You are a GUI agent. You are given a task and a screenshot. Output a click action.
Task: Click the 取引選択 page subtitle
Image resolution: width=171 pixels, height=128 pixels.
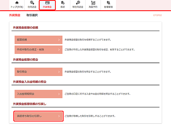(32, 15)
